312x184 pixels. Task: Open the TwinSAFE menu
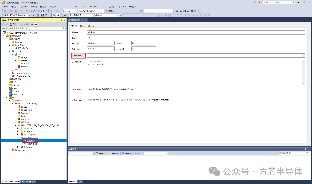coord(75,7)
